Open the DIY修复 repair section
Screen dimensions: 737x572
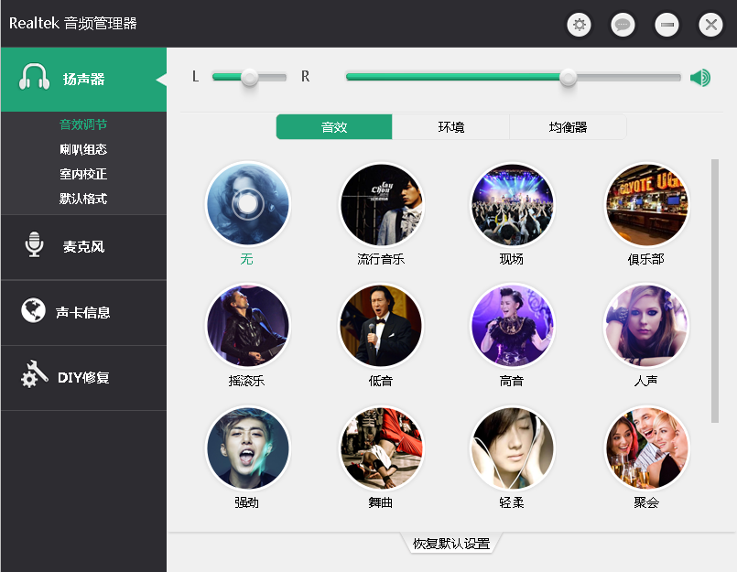[x=83, y=377]
